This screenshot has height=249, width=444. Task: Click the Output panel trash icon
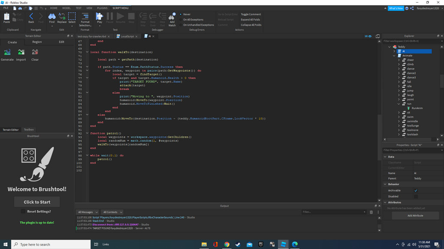[372, 212]
